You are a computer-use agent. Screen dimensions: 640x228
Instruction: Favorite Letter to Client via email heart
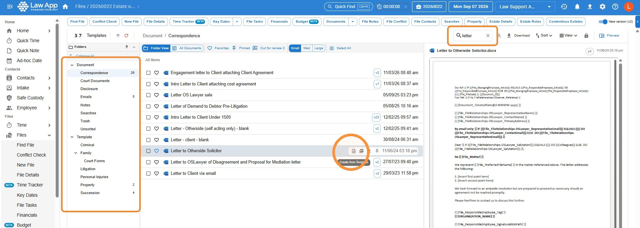coord(156,173)
